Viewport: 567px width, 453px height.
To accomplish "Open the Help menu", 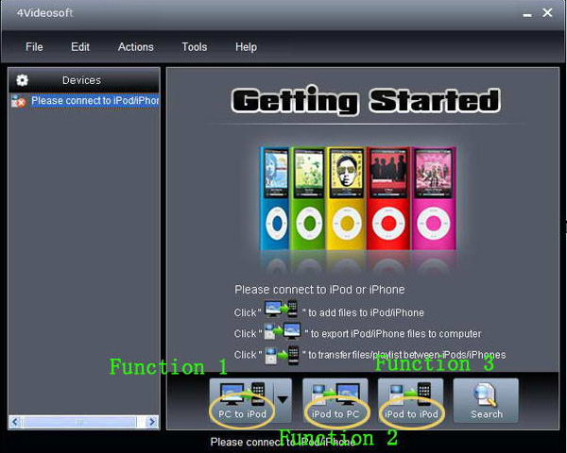I will pyautogui.click(x=246, y=47).
